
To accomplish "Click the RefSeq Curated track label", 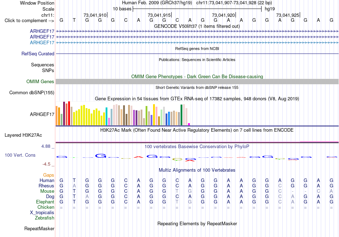I will pos(37,54).
